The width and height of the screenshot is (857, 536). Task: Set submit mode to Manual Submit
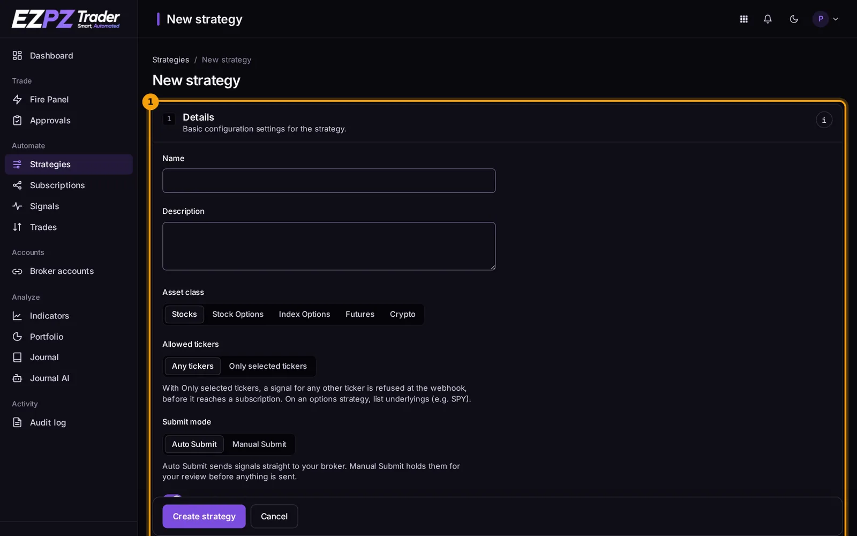259,444
